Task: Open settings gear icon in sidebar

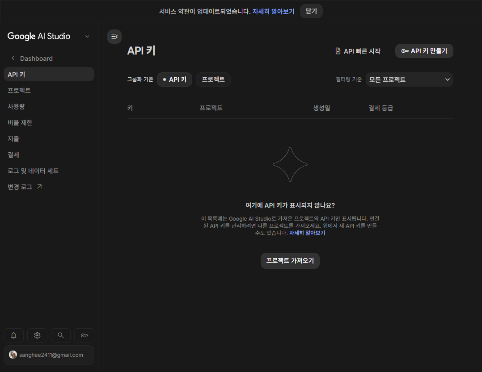Action: click(x=37, y=335)
